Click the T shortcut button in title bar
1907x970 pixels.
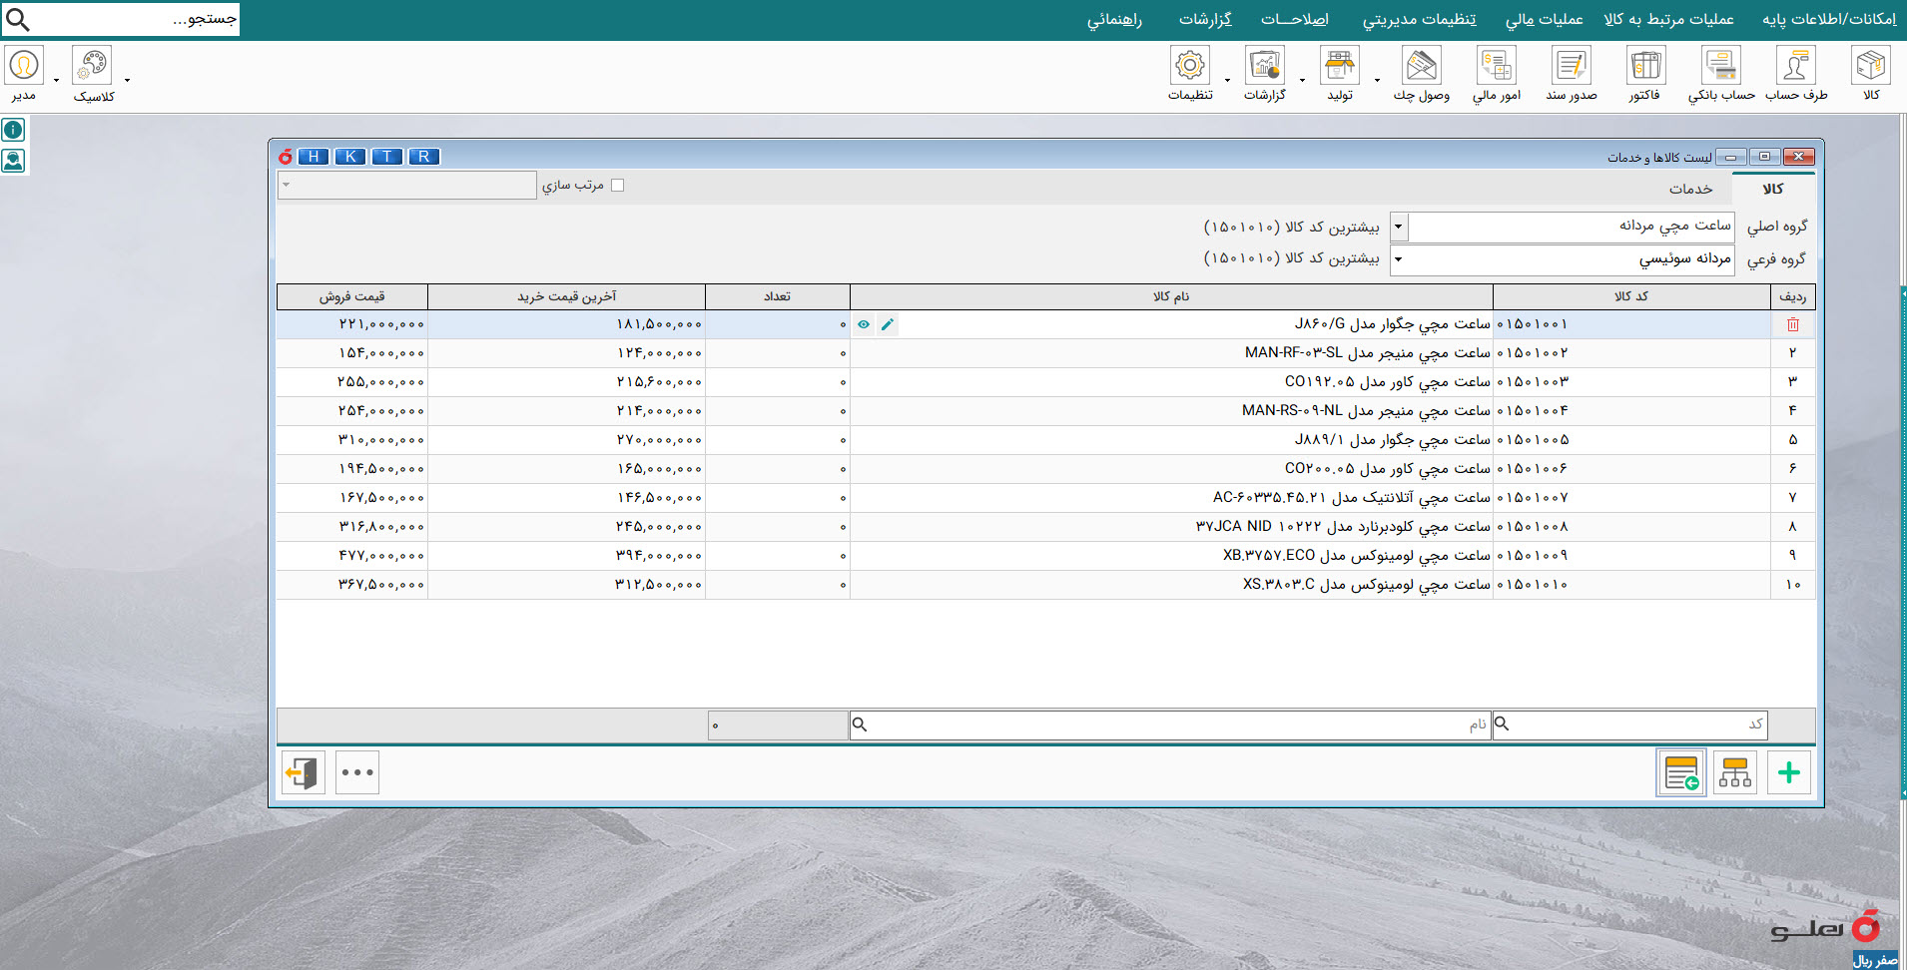click(x=387, y=157)
